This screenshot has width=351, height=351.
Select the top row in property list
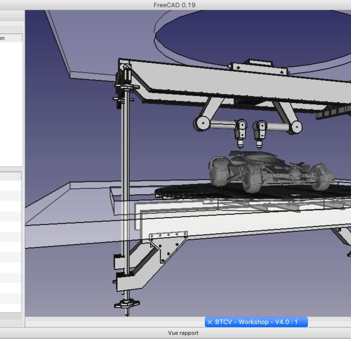click(x=11, y=186)
